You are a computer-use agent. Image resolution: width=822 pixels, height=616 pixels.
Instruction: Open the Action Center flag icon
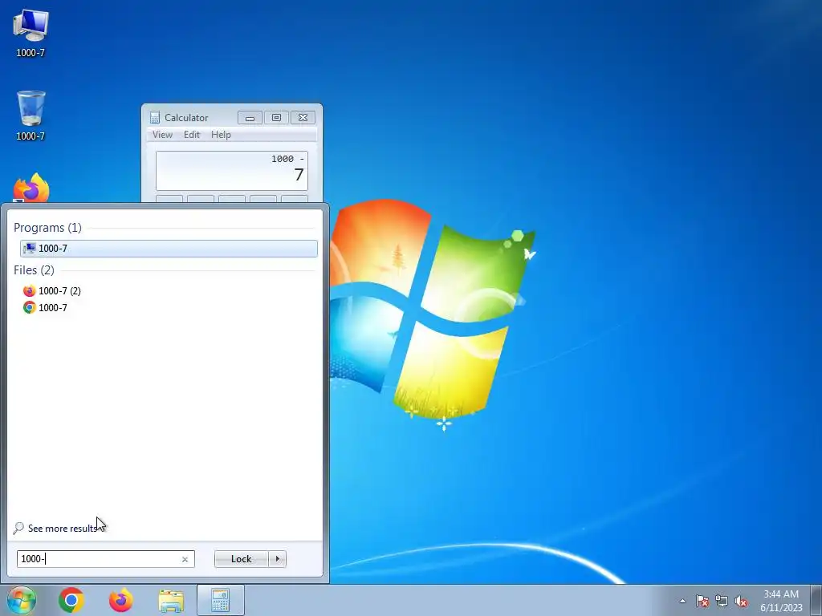point(702,601)
